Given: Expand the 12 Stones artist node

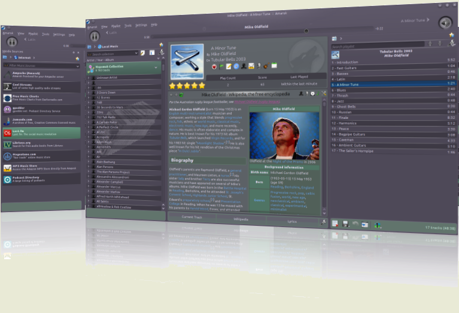Looking at the screenshot, I should coord(89,97).
